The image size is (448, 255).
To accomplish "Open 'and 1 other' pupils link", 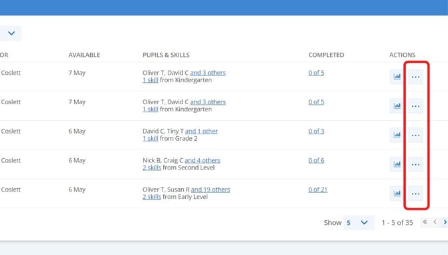I will click(x=201, y=132).
